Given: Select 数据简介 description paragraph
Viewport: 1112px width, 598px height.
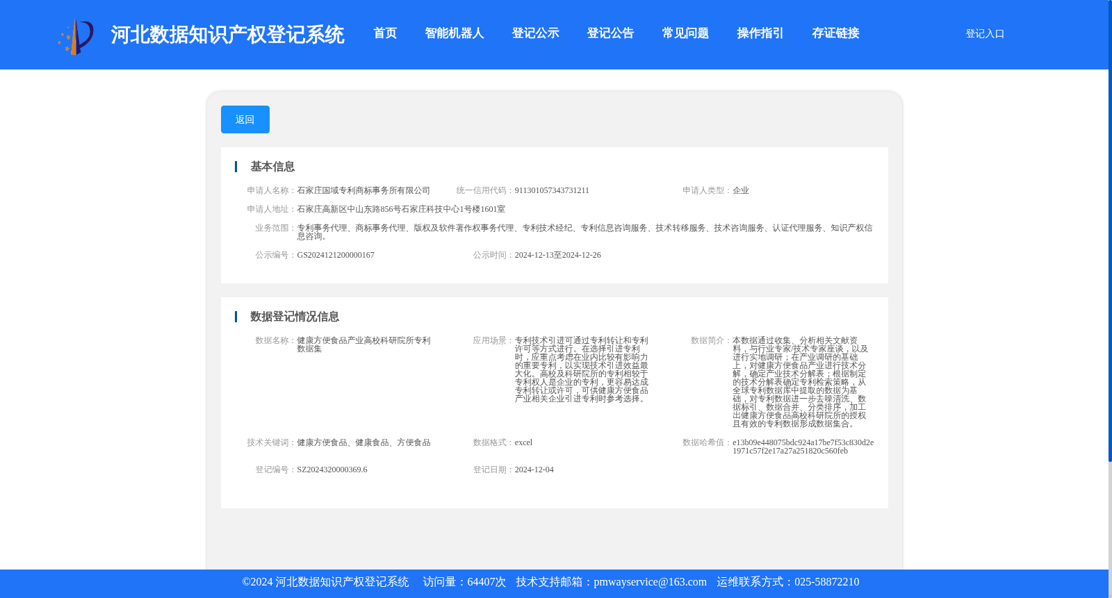Looking at the screenshot, I should pyautogui.click(x=800, y=382).
